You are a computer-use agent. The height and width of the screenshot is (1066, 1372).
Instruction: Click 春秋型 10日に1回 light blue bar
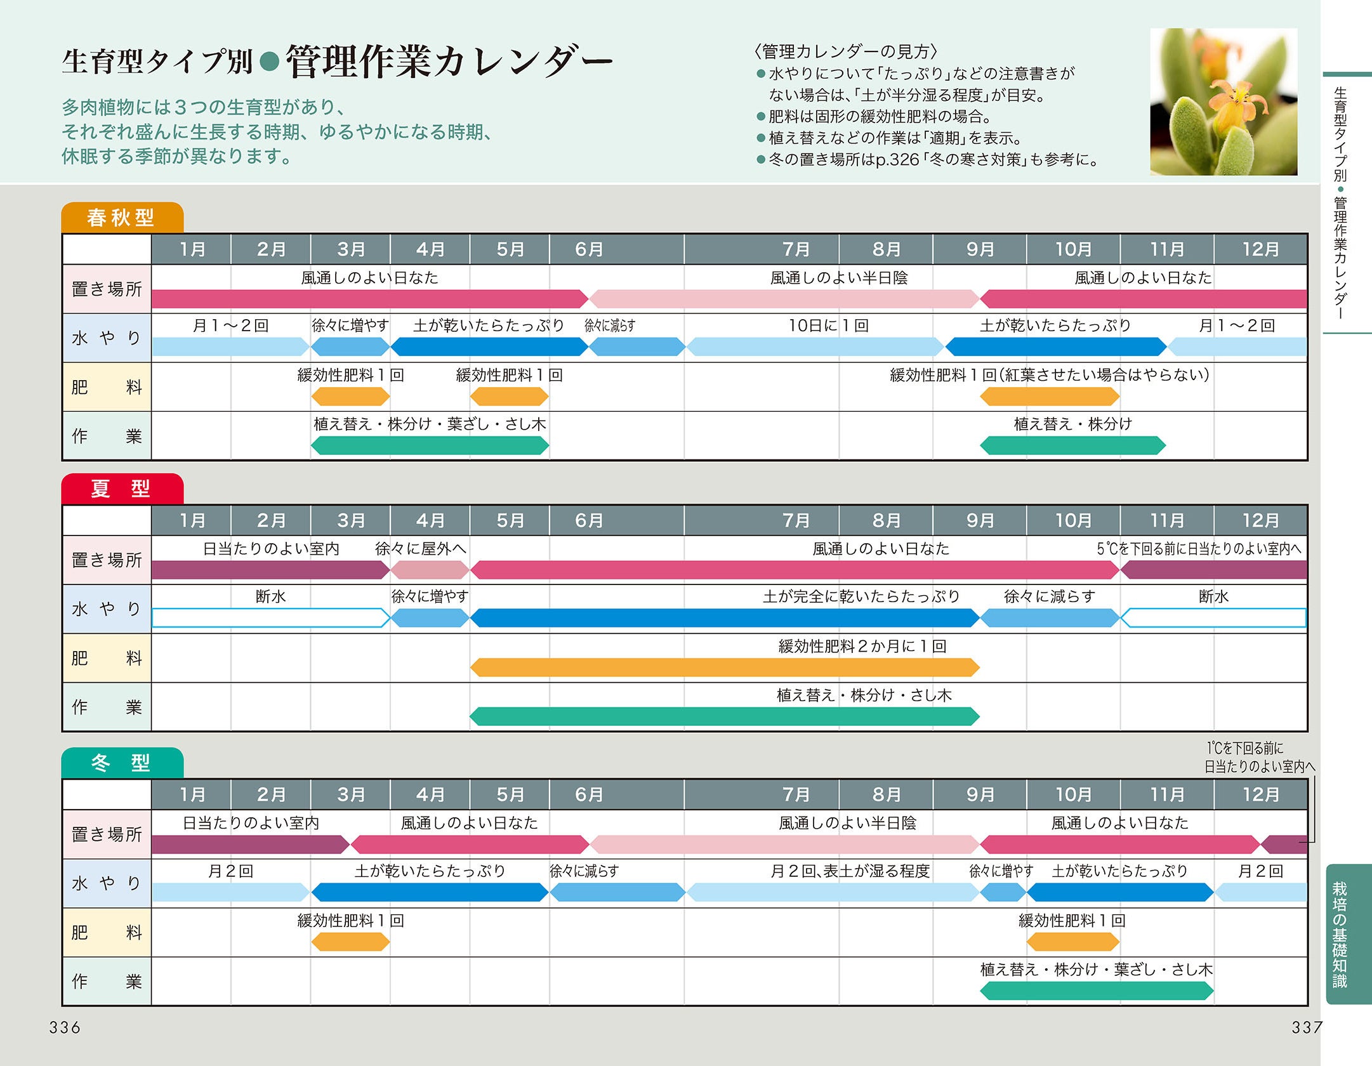815,347
